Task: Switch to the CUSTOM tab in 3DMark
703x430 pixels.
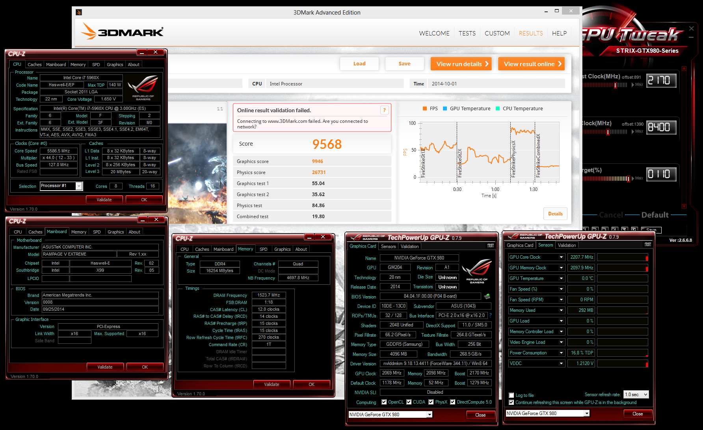Action: pyautogui.click(x=497, y=33)
